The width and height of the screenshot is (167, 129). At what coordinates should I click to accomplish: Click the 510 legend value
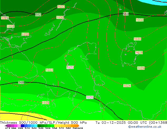tap(27, 128)
